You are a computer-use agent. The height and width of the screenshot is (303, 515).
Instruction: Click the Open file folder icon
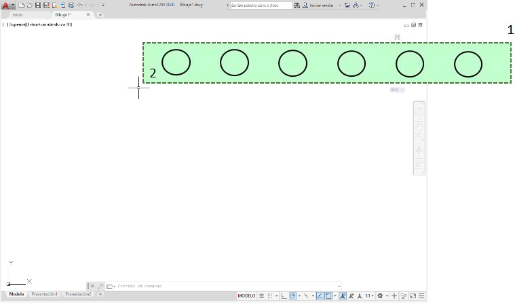30,5
